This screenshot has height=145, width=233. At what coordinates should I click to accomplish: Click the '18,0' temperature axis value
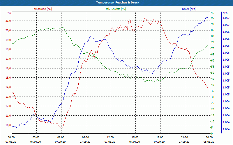point(8,49)
